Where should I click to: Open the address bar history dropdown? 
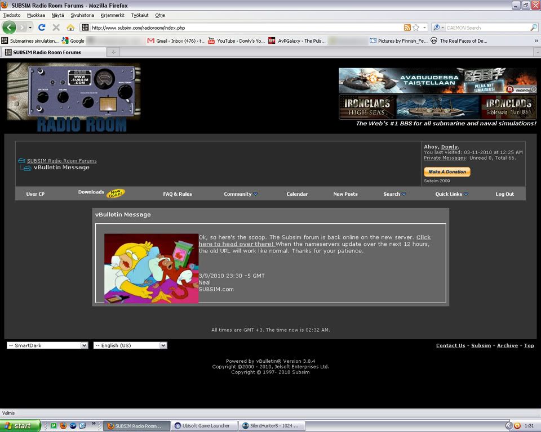pyautogui.click(x=425, y=28)
